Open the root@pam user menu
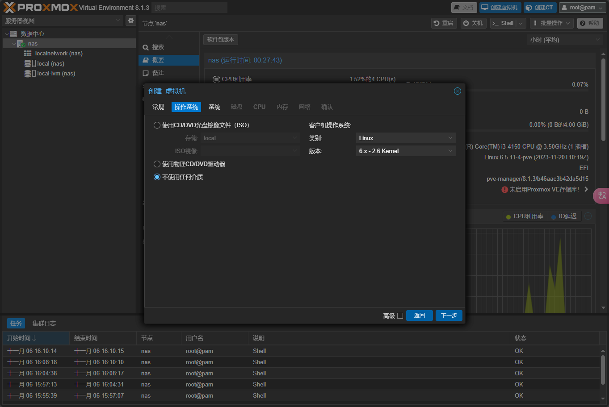This screenshot has width=609, height=407. coord(581,8)
